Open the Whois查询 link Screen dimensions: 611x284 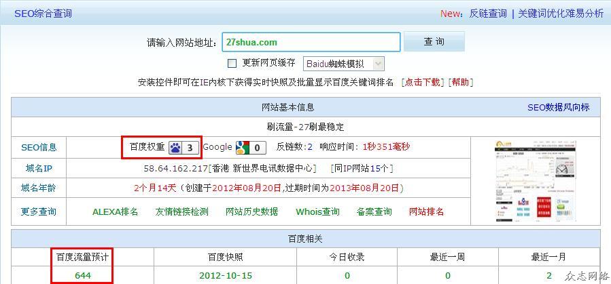[317, 211]
